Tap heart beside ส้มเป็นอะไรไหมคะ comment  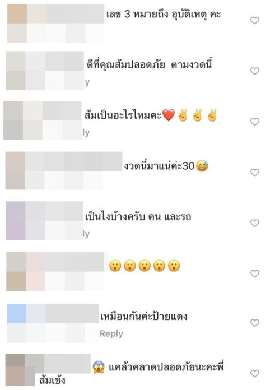point(255,122)
